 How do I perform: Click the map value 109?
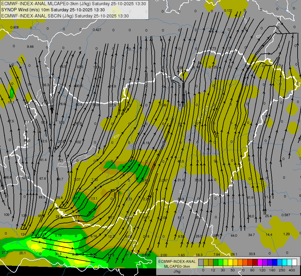pyautogui.click(x=6, y=215)
